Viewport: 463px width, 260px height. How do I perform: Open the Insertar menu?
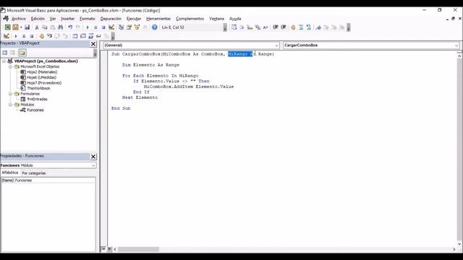(67, 19)
